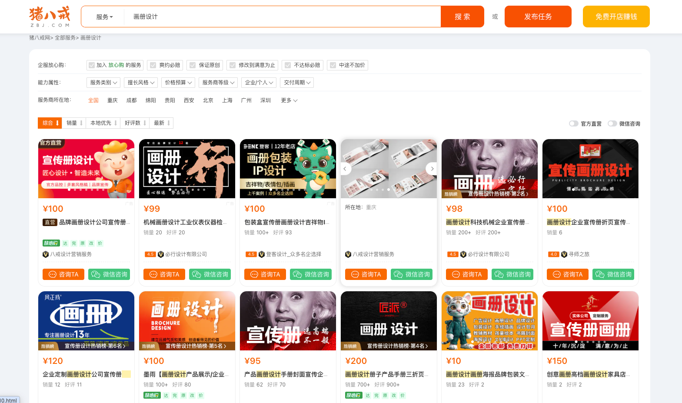The width and height of the screenshot is (682, 403).
Task: Expand the 价格预算 dropdown
Action: pos(178,83)
